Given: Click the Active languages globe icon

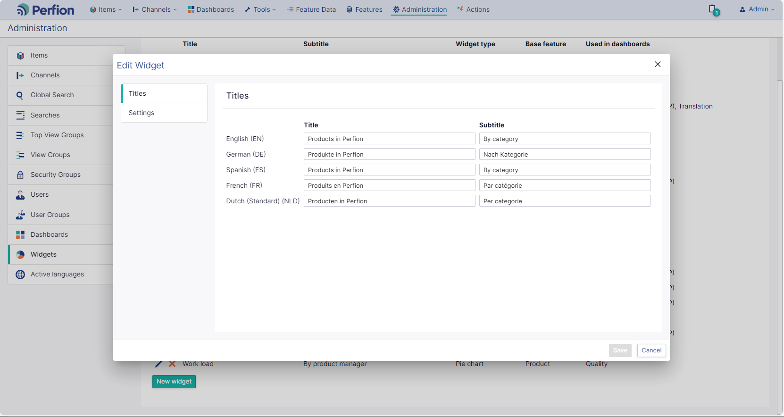Looking at the screenshot, I should [20, 275].
